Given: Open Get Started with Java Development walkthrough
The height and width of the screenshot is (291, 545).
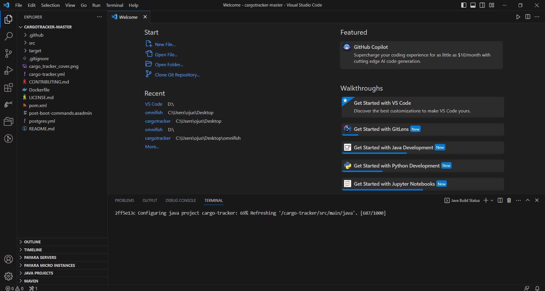Looking at the screenshot, I should click(393, 148).
